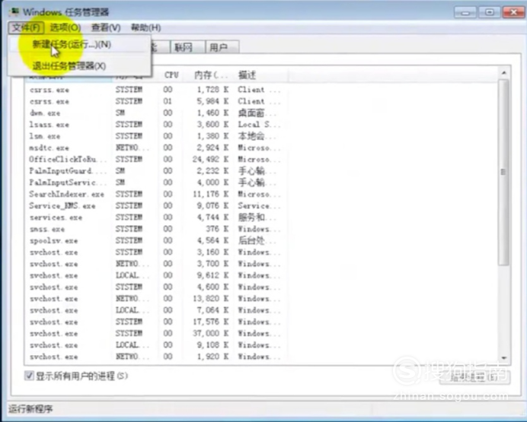Image resolution: width=527 pixels, height=422 pixels.
Task: Click the scrollbar up arrow
Action: (x=503, y=73)
